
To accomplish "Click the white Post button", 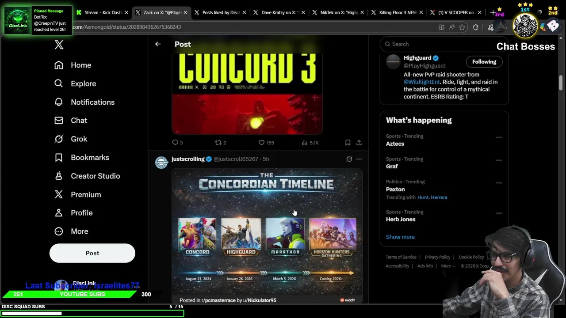I will point(92,253).
